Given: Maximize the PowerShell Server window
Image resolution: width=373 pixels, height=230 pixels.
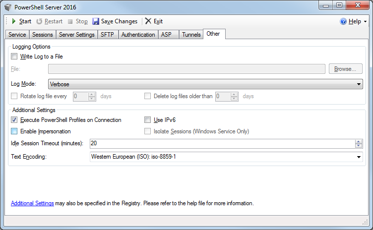Looking at the screenshot, I should point(339,5).
